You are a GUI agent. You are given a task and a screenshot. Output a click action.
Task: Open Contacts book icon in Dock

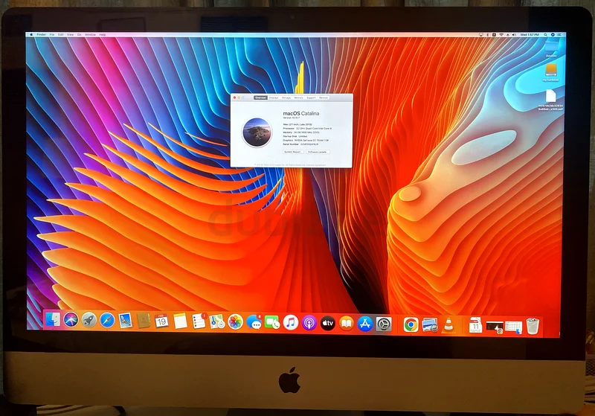pyautogui.click(x=144, y=321)
